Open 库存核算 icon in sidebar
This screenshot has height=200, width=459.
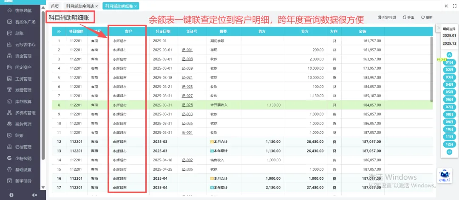[x=10, y=101]
